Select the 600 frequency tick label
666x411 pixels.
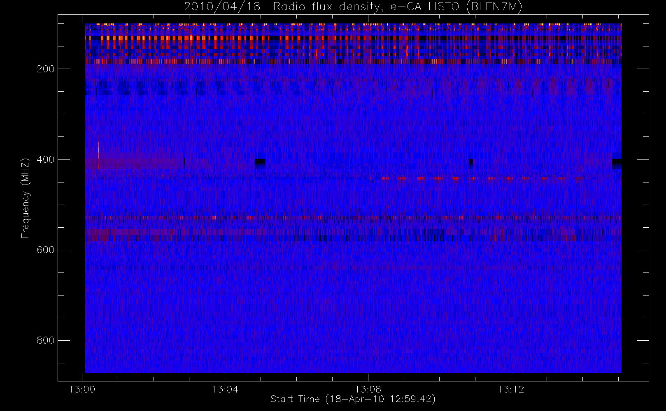coord(46,250)
